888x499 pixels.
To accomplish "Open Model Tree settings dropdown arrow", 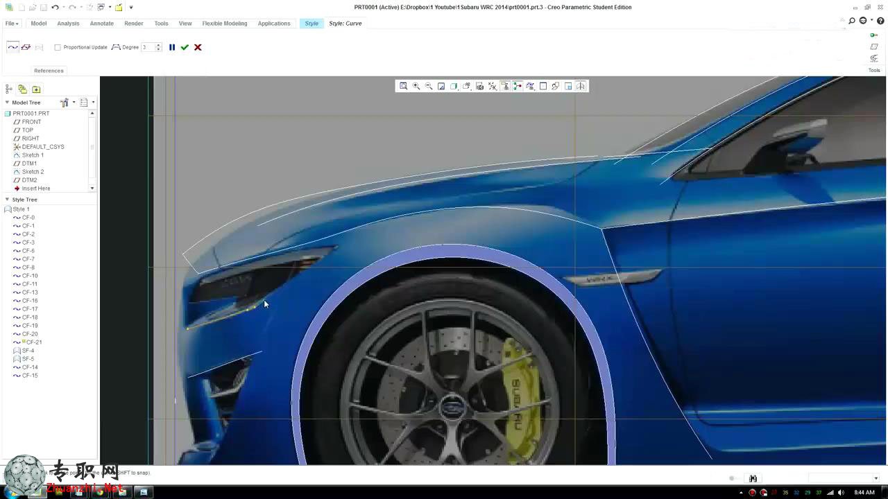I will pos(74,103).
